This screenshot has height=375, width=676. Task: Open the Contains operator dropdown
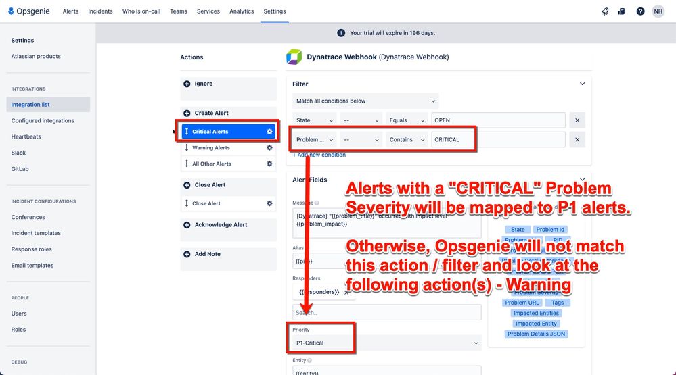pos(407,139)
